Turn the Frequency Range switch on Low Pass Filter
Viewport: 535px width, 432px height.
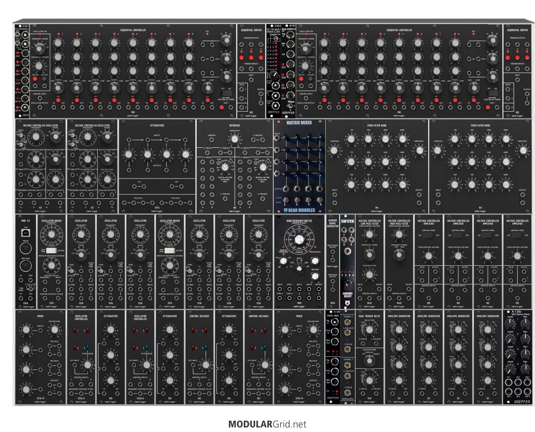(369, 255)
